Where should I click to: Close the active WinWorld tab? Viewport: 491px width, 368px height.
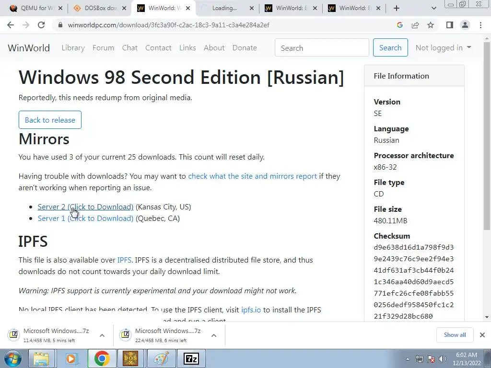click(x=188, y=8)
